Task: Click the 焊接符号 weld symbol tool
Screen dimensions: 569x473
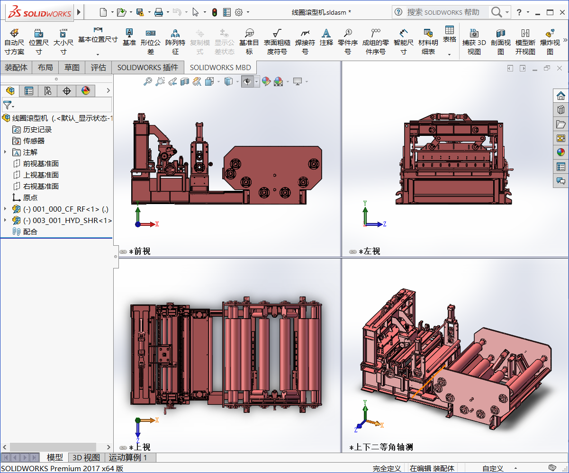Action: click(x=305, y=42)
